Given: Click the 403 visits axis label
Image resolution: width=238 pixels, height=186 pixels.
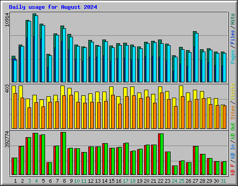Looking at the screenshot, I should (x=7, y=89).
